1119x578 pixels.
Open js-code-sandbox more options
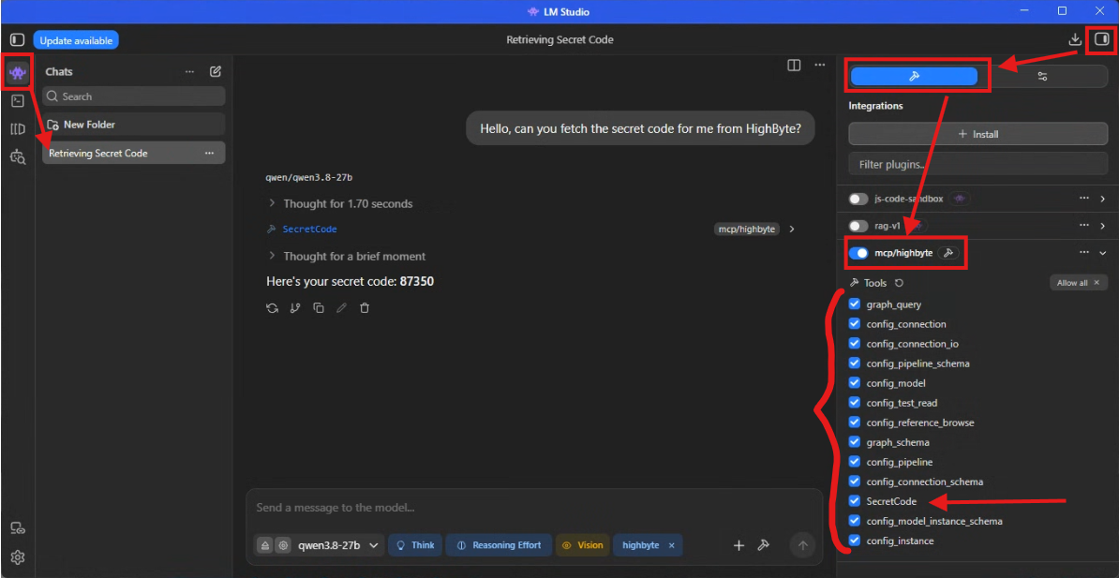coord(1084,199)
